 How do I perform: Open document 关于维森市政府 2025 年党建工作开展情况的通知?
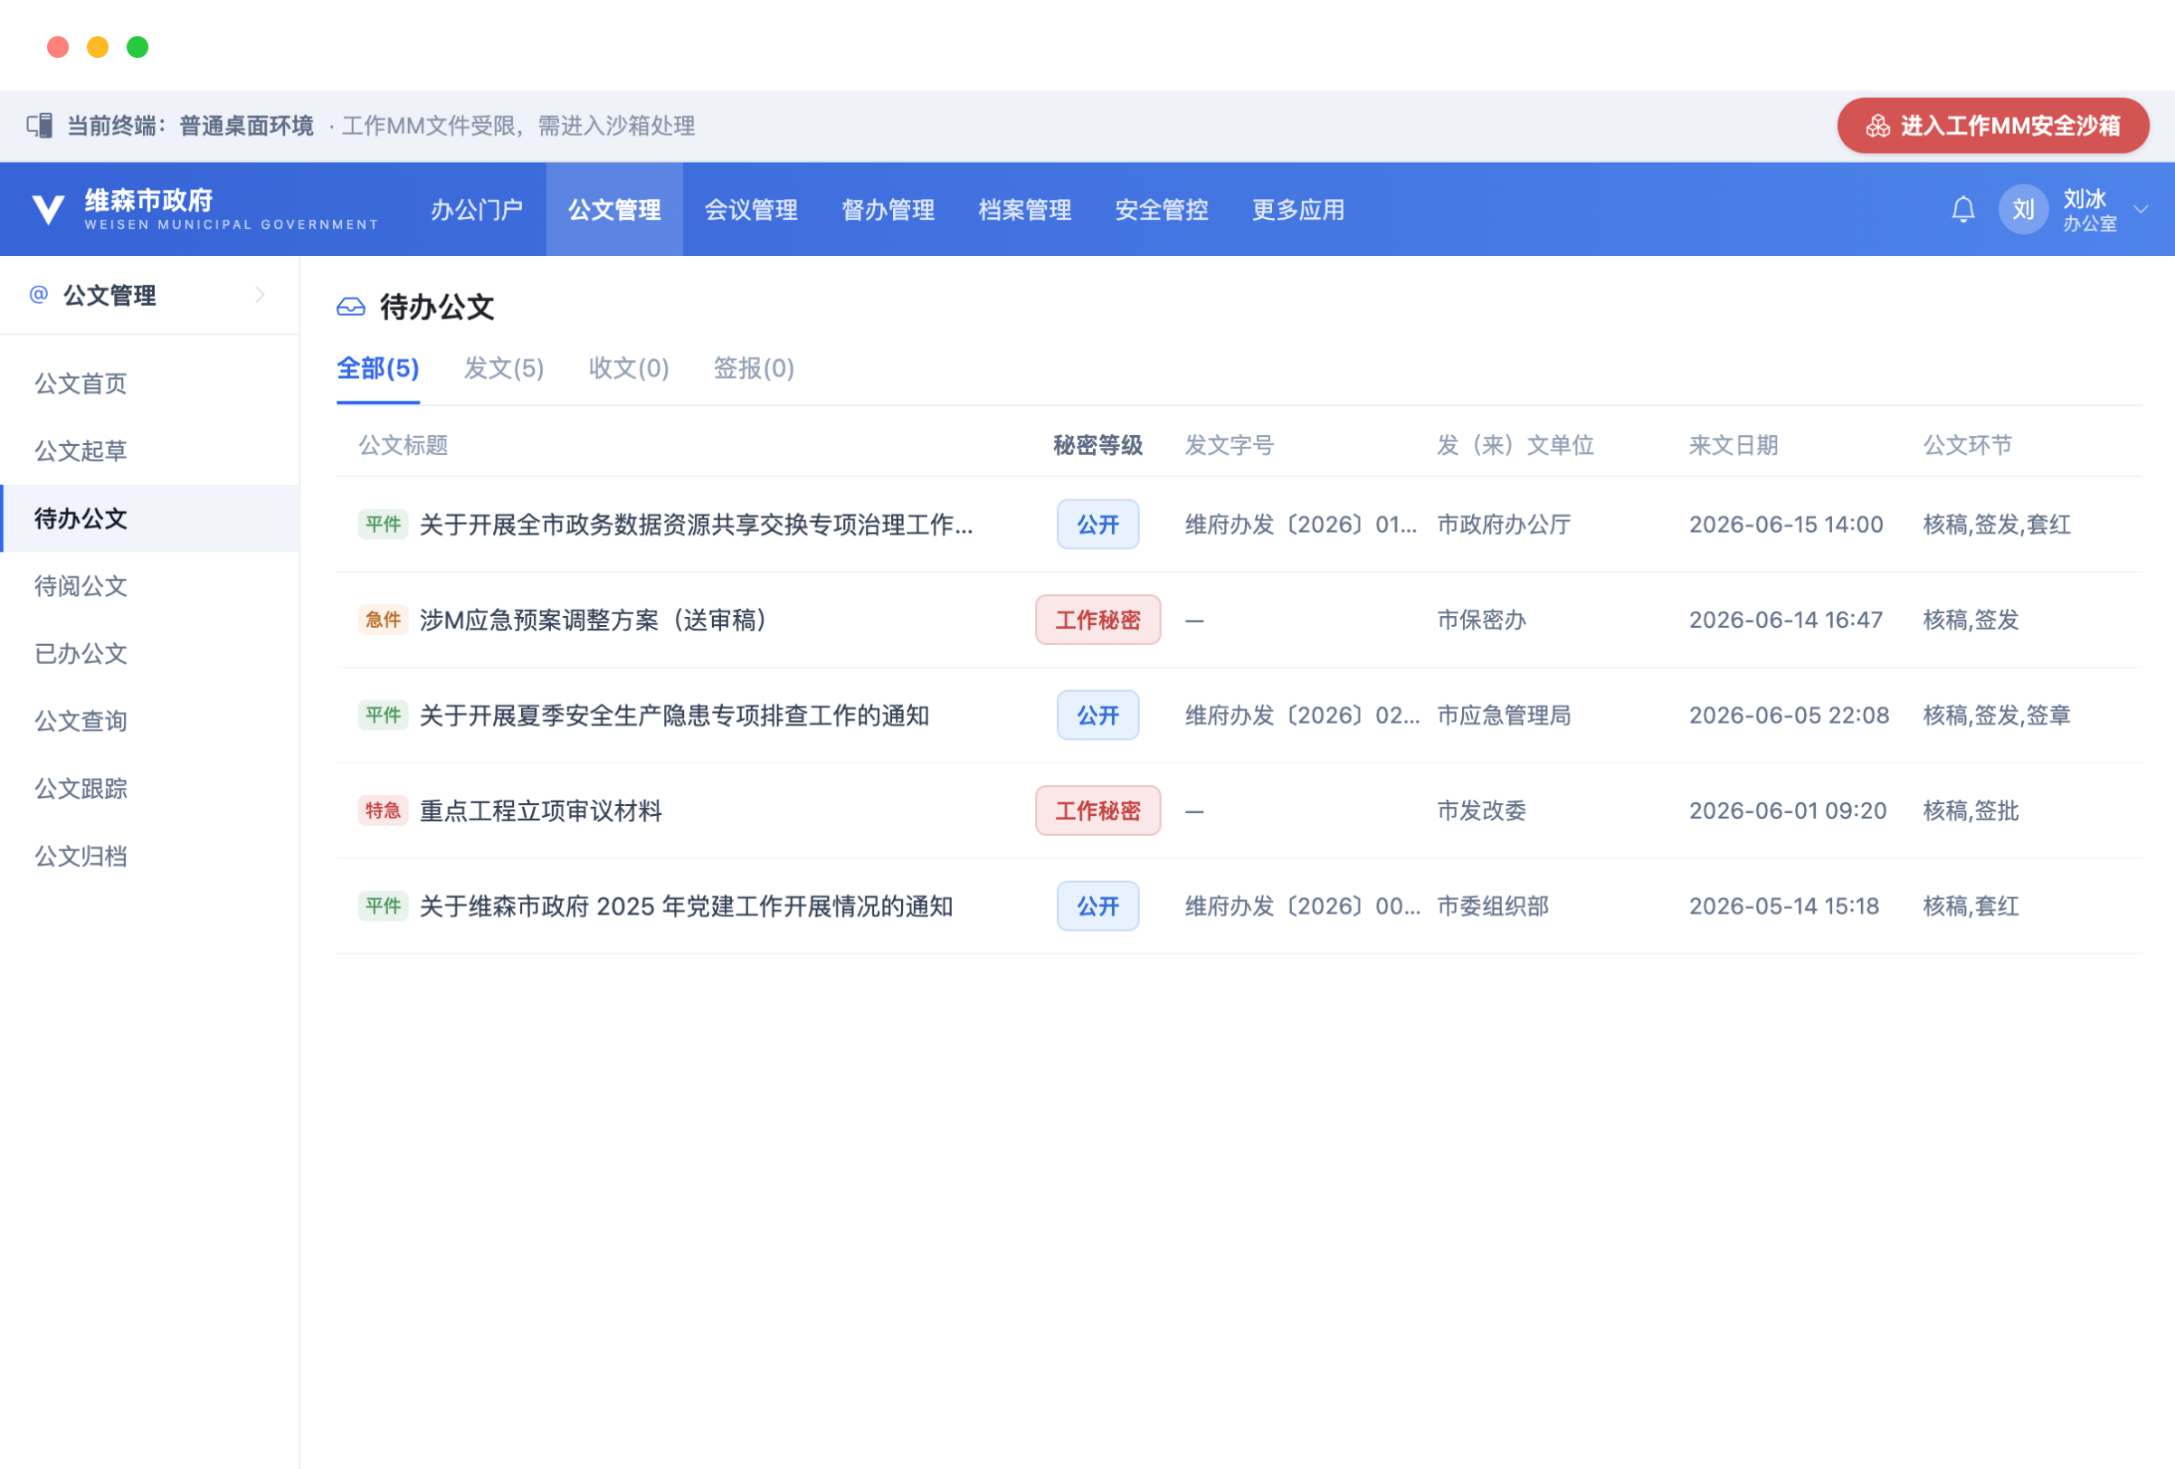click(x=686, y=905)
